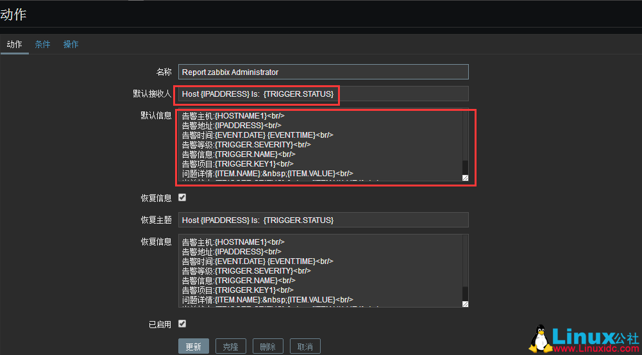
Task: Click inside the 恢复信息 text area
Action: (x=323, y=271)
